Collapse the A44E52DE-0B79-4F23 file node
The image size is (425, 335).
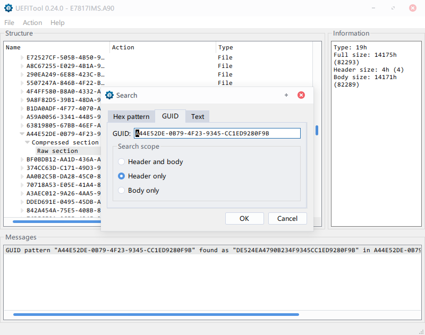[22, 134]
